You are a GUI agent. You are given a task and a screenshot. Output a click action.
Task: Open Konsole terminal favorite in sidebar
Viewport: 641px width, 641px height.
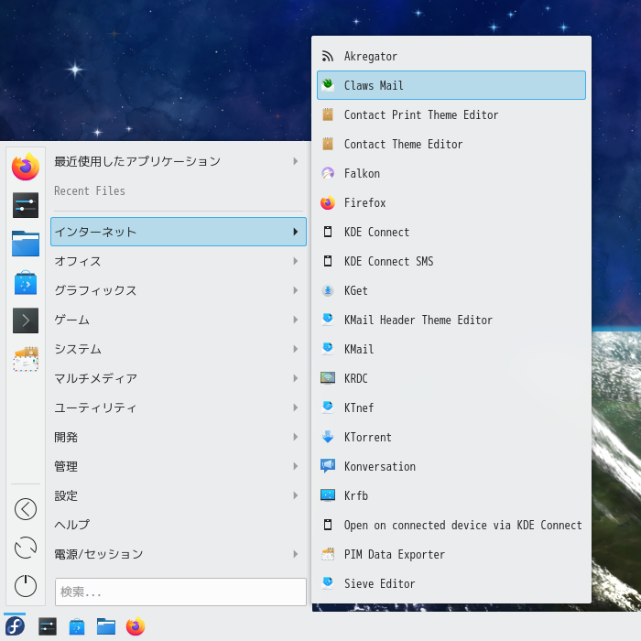click(26, 320)
